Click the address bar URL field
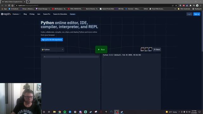The width and height of the screenshot is (203, 114). pos(93,6)
